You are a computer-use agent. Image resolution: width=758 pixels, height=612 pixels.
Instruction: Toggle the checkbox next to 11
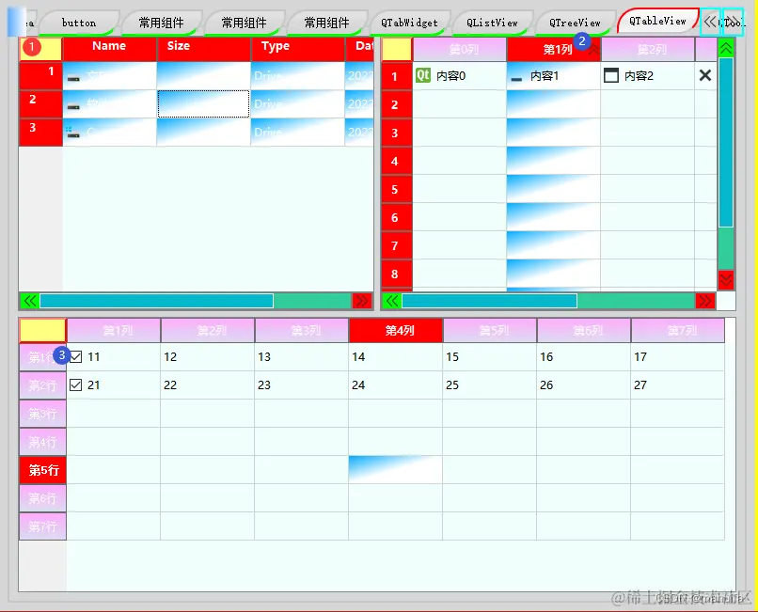tap(76, 356)
